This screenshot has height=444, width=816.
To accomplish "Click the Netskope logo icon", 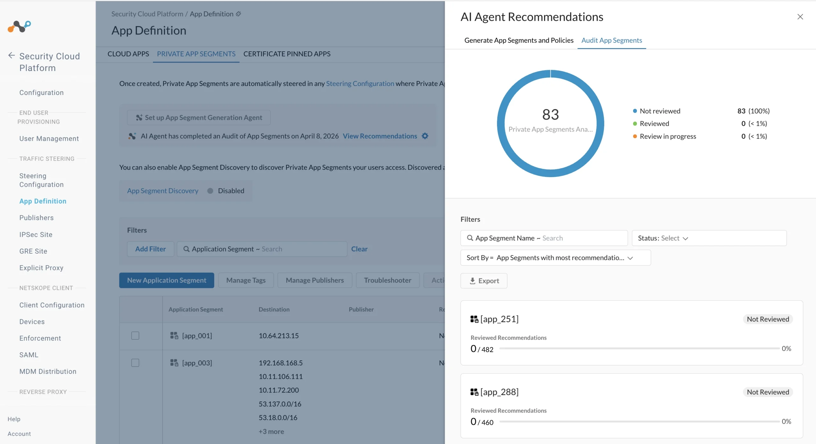I will [x=19, y=26].
